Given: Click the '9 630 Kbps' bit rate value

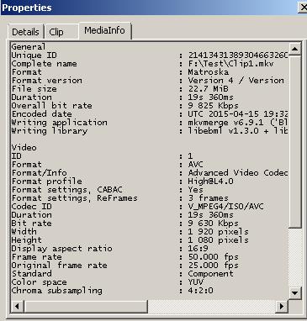Looking at the screenshot, I should (x=213, y=224).
